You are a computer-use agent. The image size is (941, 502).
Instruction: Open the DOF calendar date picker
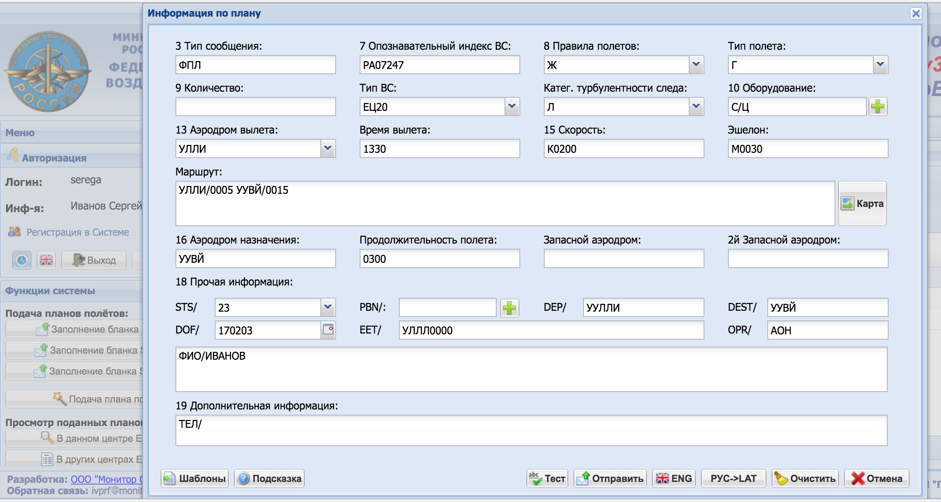pyautogui.click(x=328, y=330)
